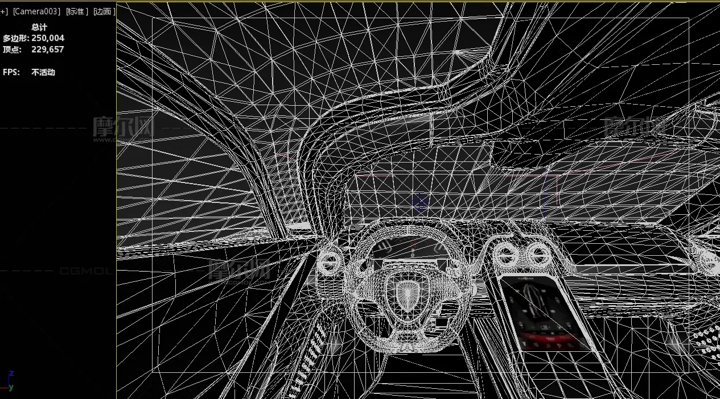Click the green y axis label
Viewport: 720px width, 399px height.
(x=11, y=388)
